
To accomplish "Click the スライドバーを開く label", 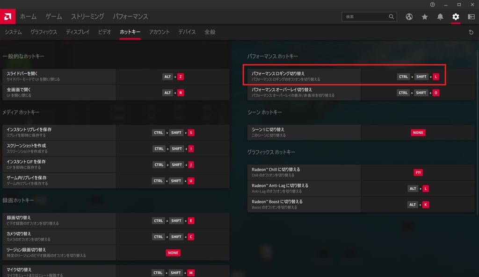I will tap(22, 73).
